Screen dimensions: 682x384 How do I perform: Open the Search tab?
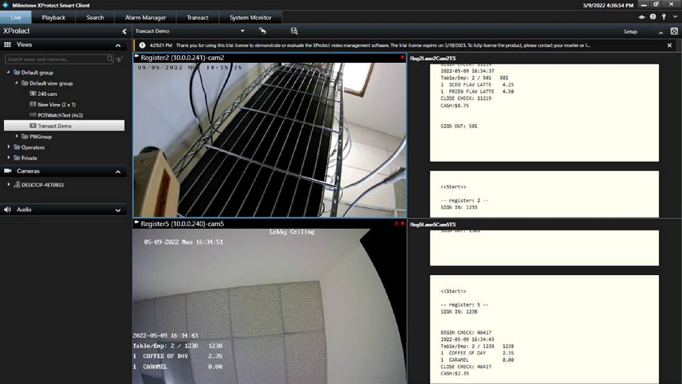tap(95, 17)
